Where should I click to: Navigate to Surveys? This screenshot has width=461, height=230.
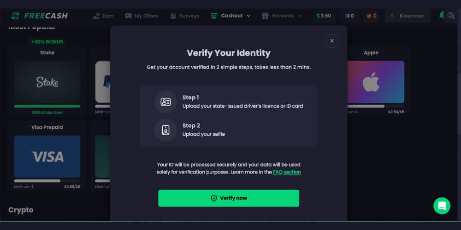coord(184,16)
